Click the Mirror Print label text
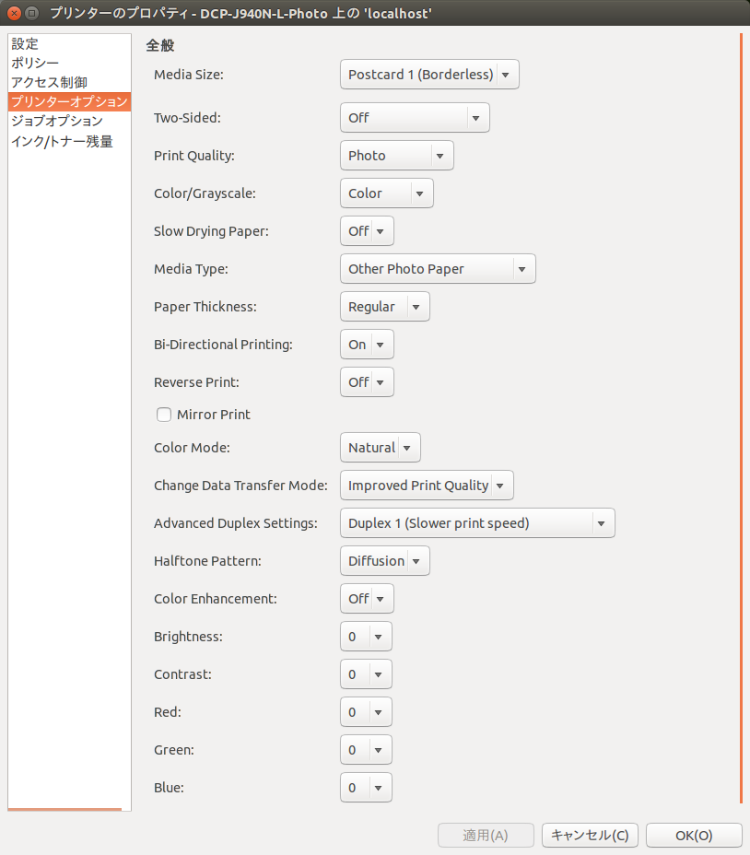The height and width of the screenshot is (855, 750). tap(213, 415)
